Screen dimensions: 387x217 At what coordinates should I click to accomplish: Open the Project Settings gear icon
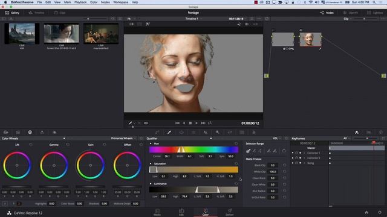(x=380, y=212)
